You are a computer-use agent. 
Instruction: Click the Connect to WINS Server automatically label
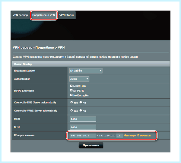point(36,111)
